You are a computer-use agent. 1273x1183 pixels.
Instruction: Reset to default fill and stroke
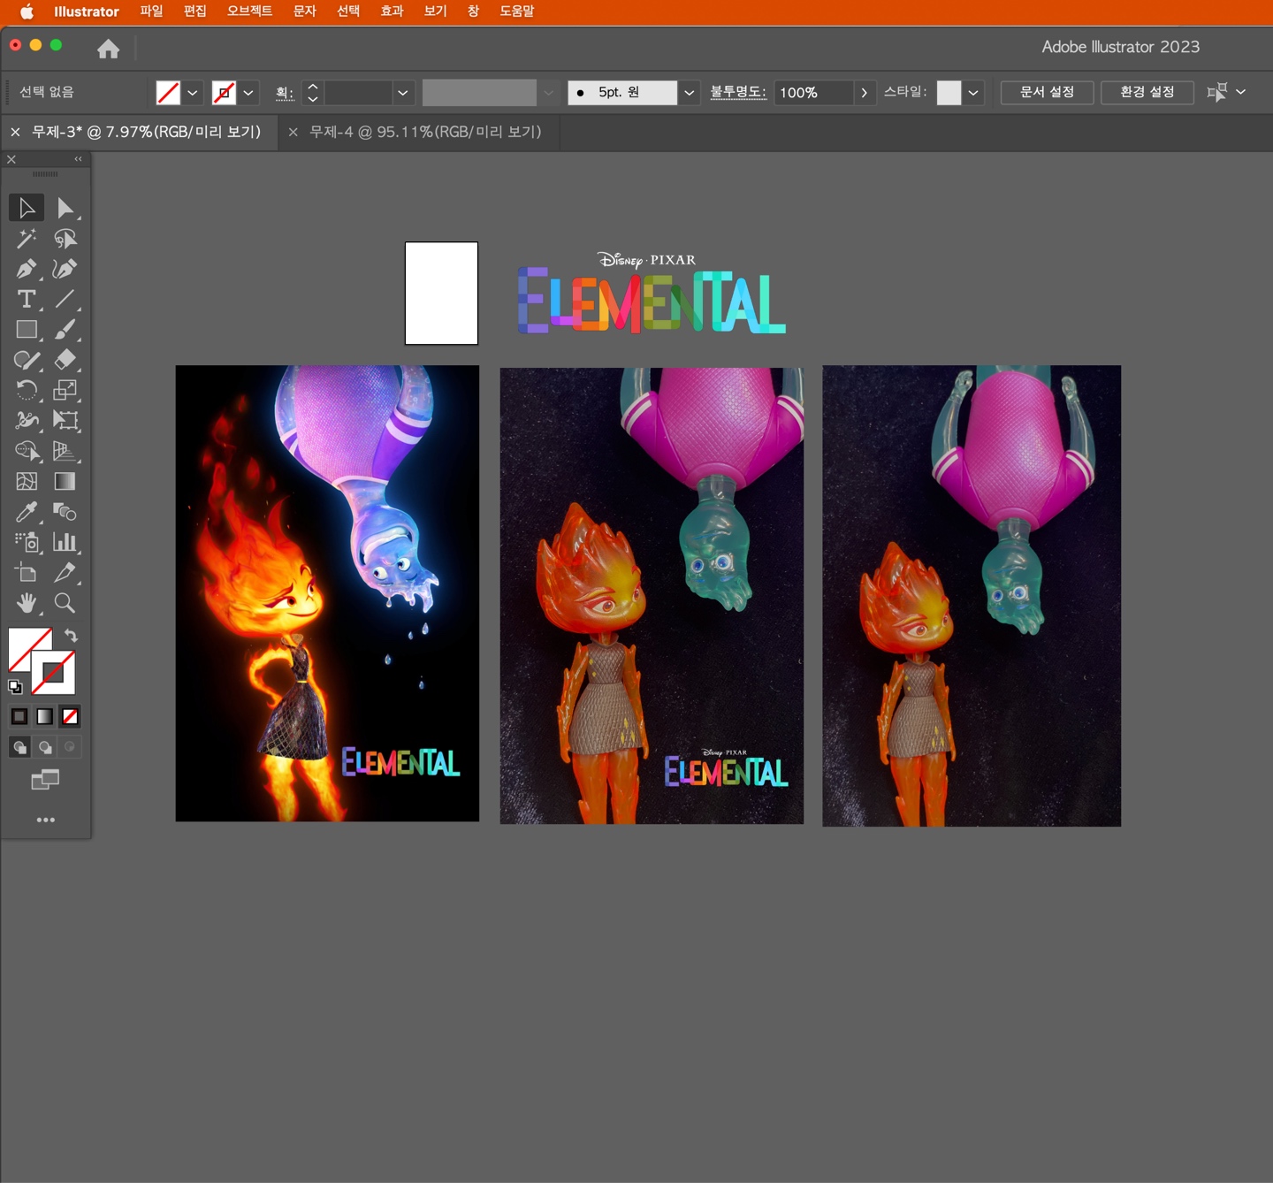[x=15, y=686]
